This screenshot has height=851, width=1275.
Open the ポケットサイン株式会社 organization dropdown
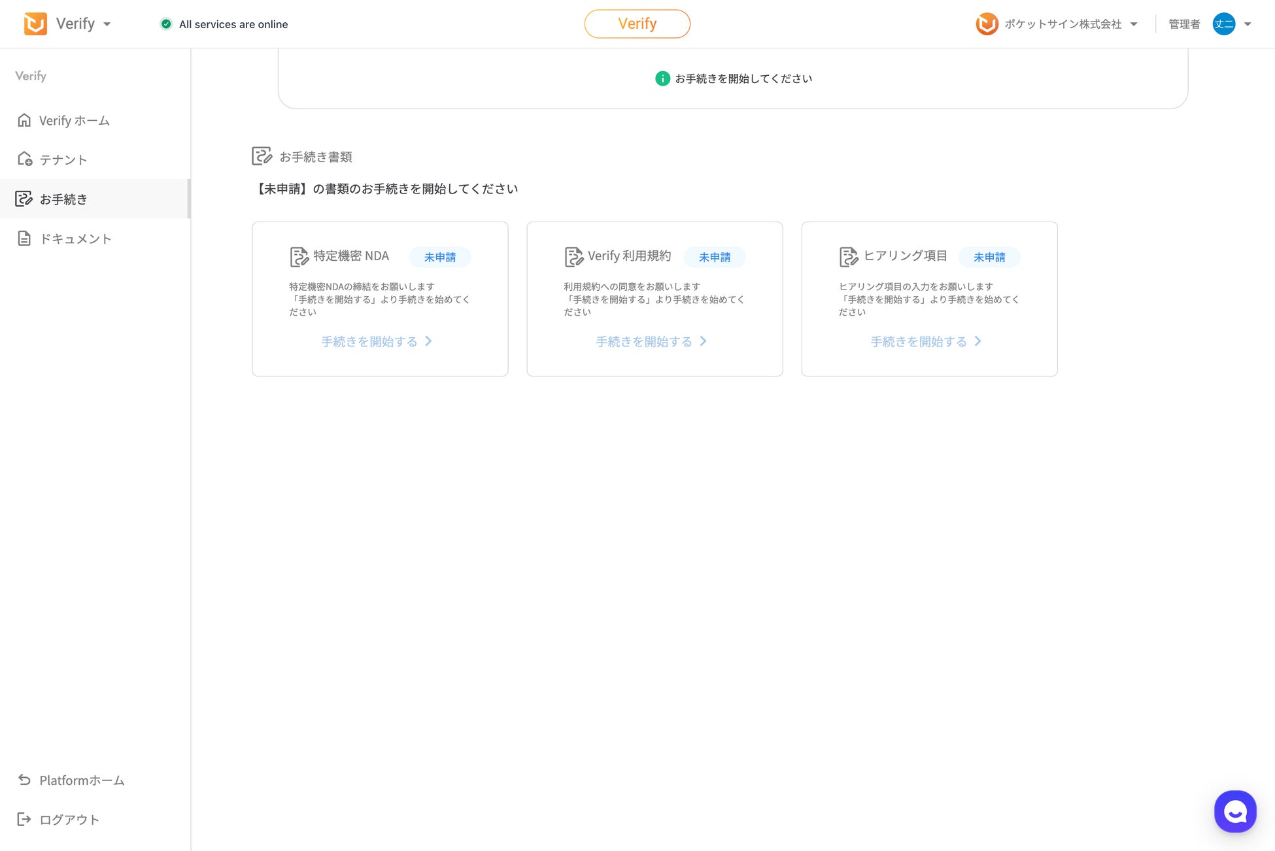pos(1134,24)
